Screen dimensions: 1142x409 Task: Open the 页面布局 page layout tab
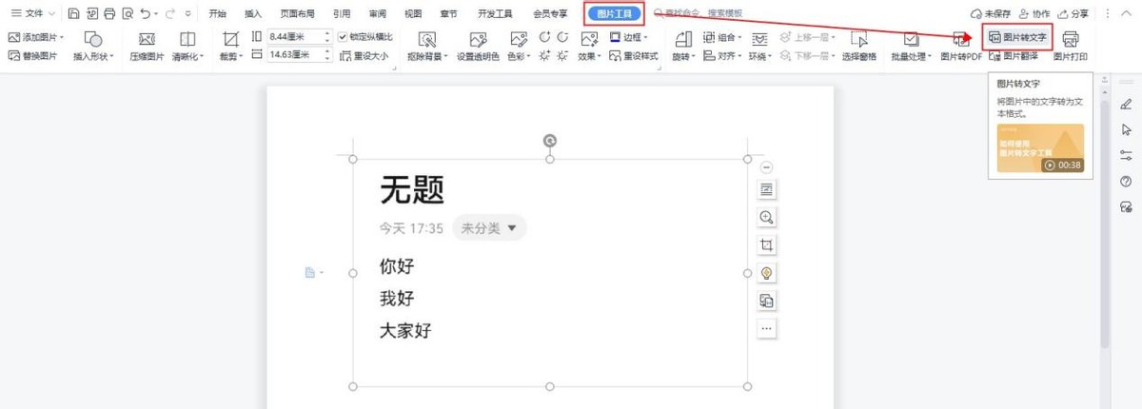297,14
